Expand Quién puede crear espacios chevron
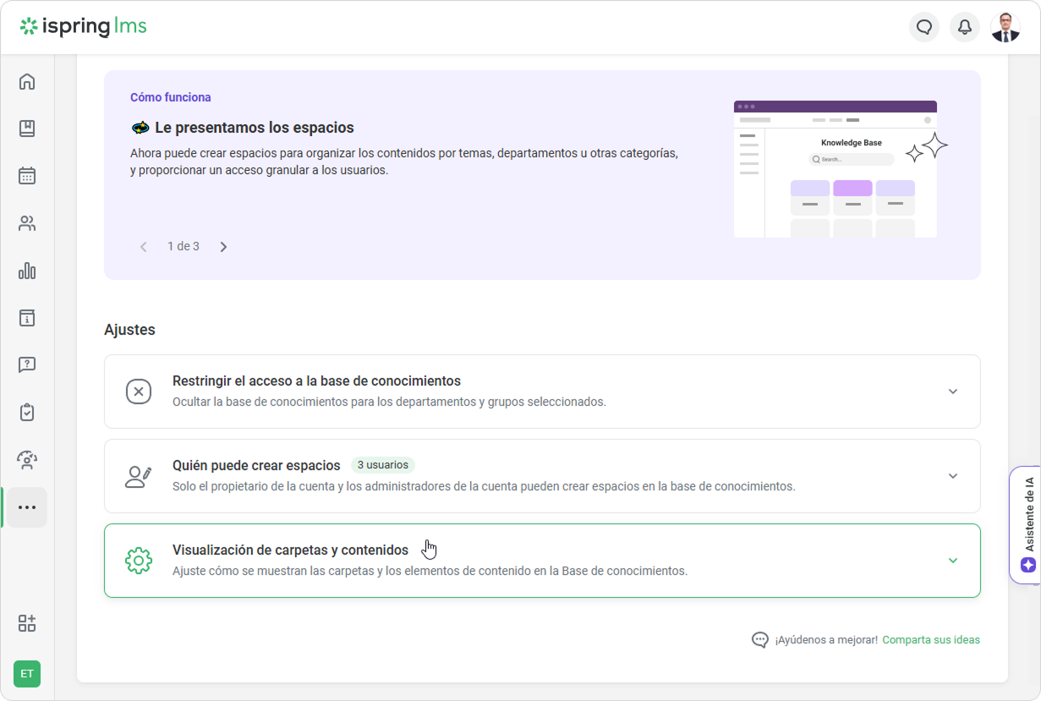 coord(952,476)
